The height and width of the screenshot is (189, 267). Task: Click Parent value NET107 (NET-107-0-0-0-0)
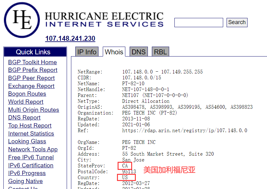point(155,95)
